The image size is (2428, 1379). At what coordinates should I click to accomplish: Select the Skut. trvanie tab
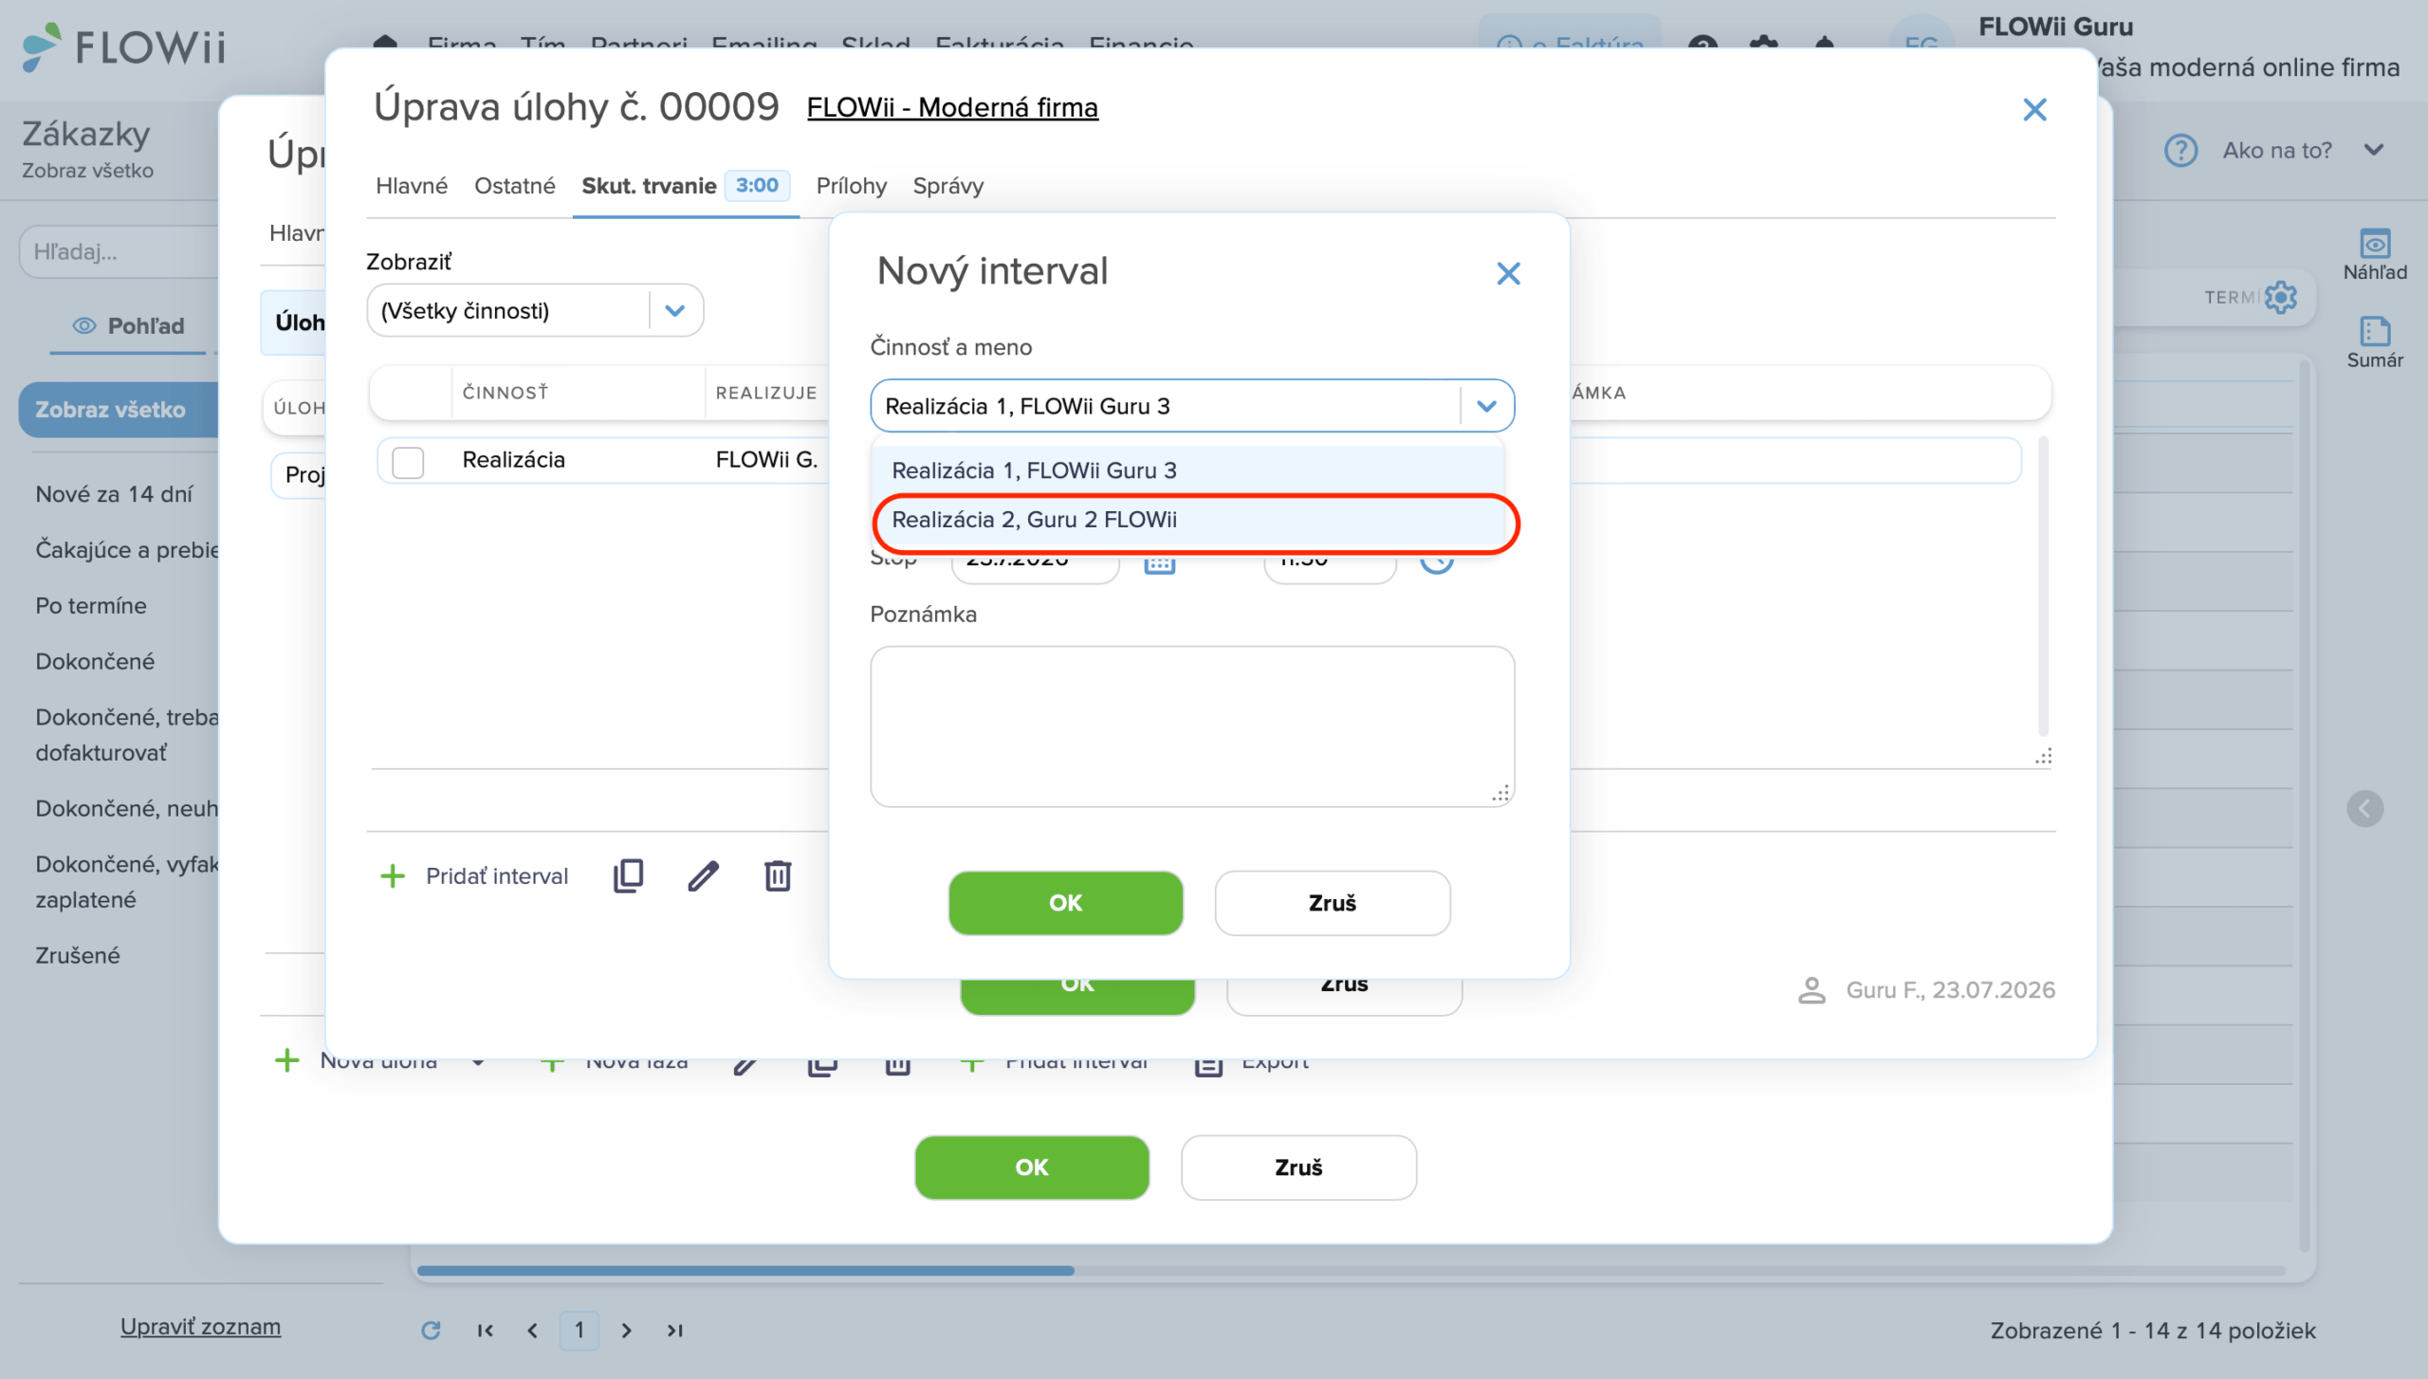(686, 186)
